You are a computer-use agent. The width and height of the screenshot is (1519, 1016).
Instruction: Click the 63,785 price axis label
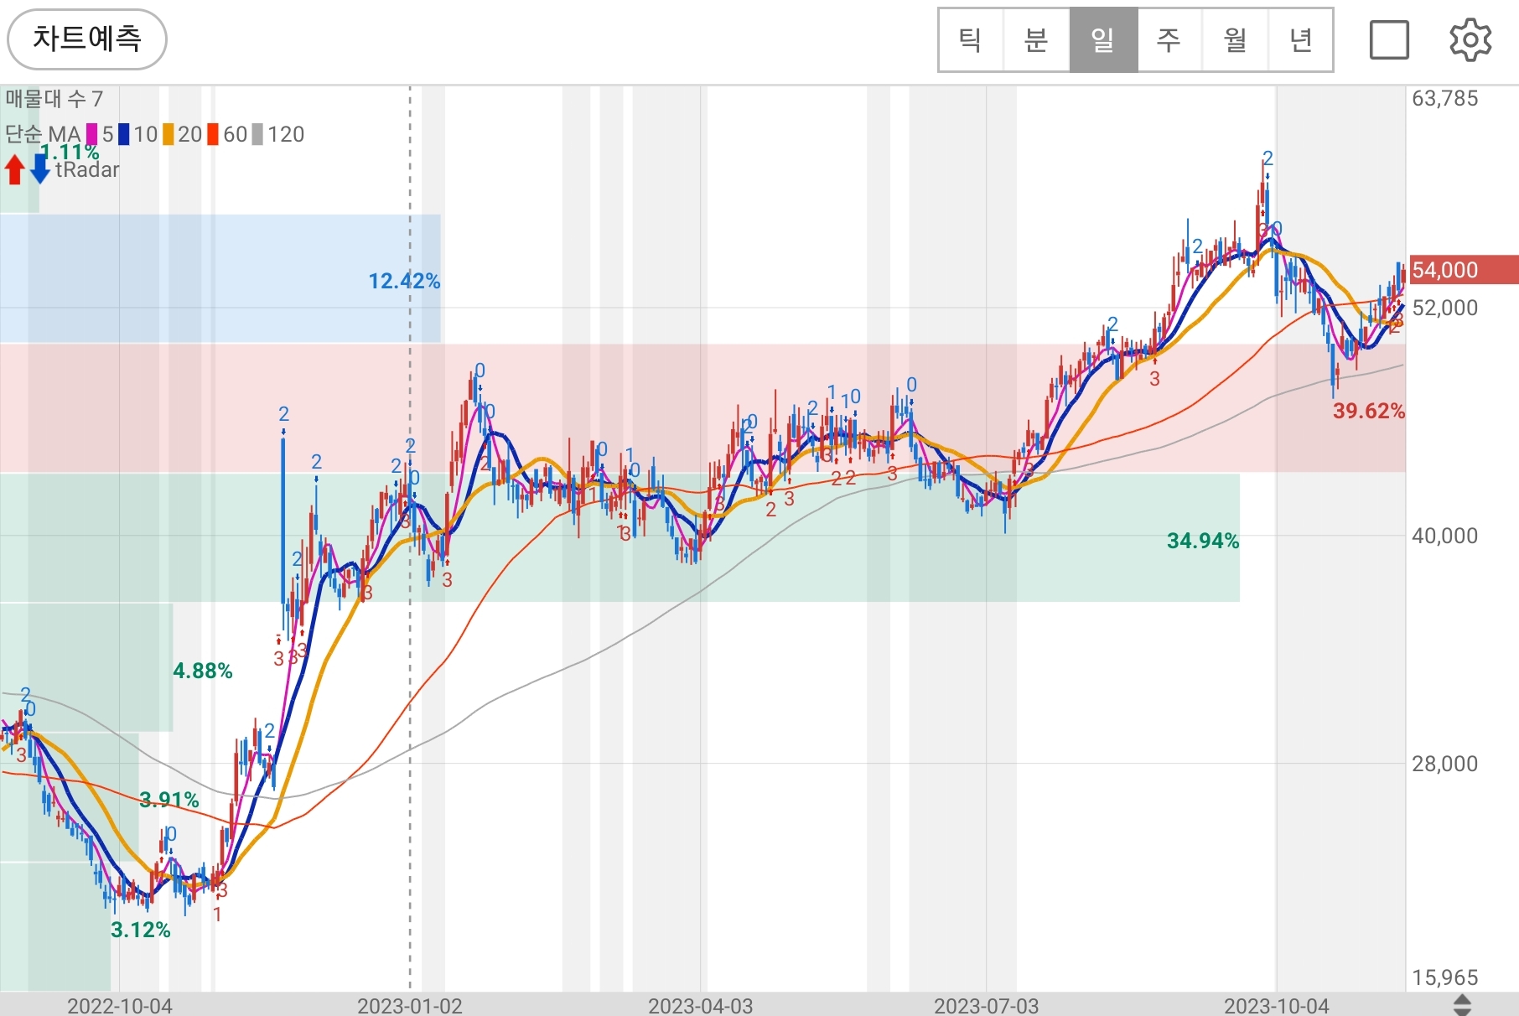tap(1445, 98)
